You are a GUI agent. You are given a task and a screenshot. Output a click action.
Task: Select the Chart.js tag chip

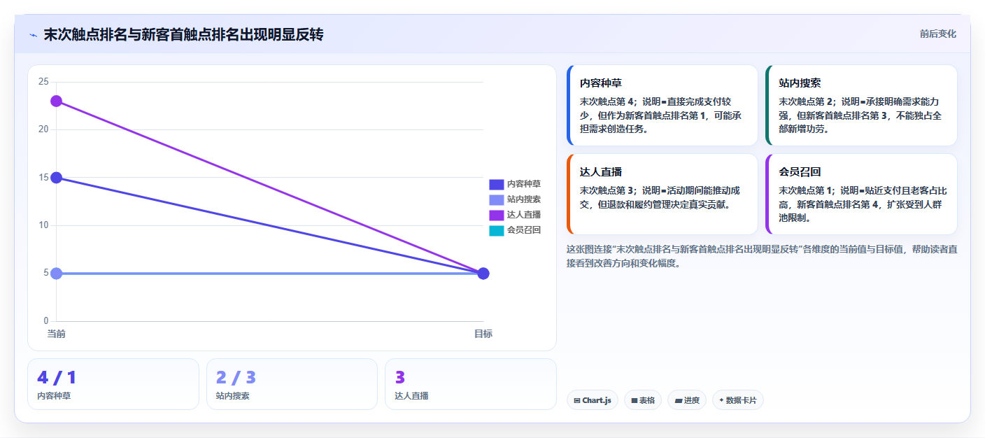coord(593,400)
